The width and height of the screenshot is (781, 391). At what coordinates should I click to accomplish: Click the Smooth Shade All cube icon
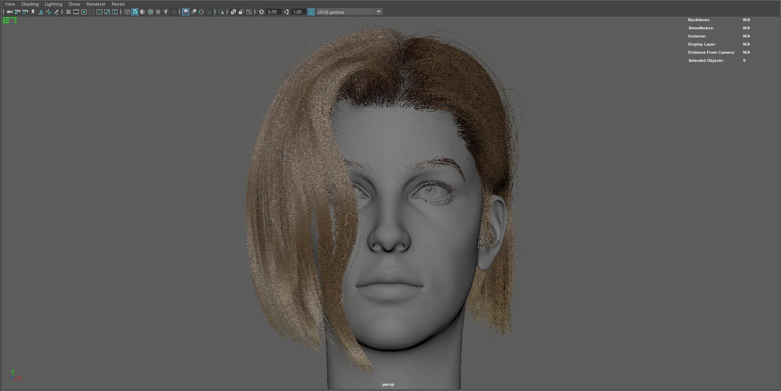(135, 12)
